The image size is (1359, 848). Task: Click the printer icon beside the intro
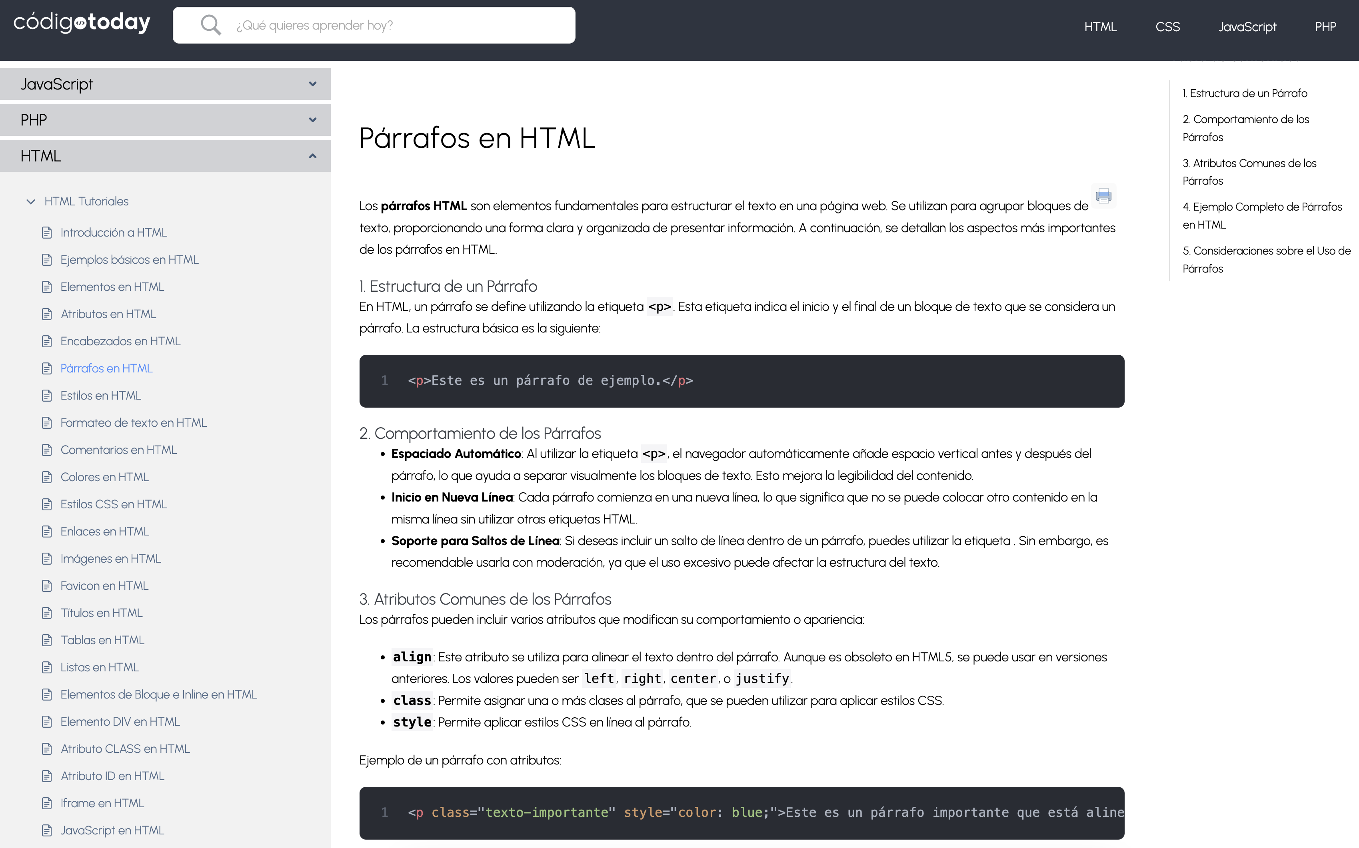tap(1103, 196)
